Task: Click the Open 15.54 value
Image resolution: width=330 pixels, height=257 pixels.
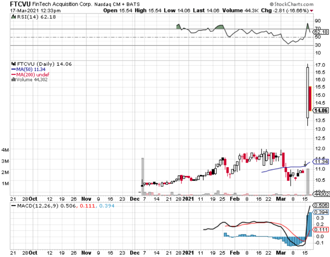Action: 118,11
